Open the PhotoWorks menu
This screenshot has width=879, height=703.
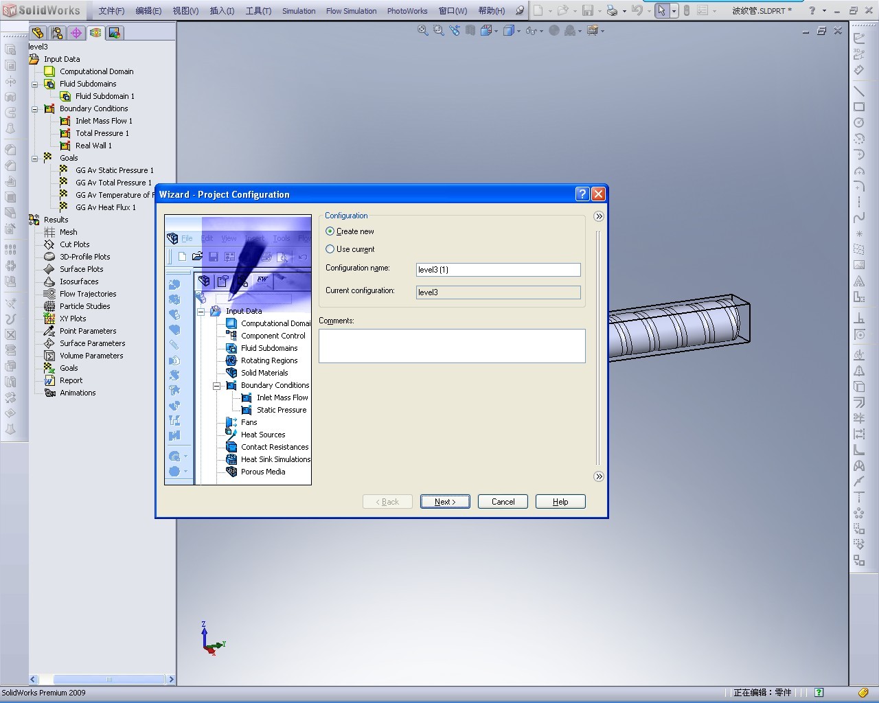(x=407, y=11)
